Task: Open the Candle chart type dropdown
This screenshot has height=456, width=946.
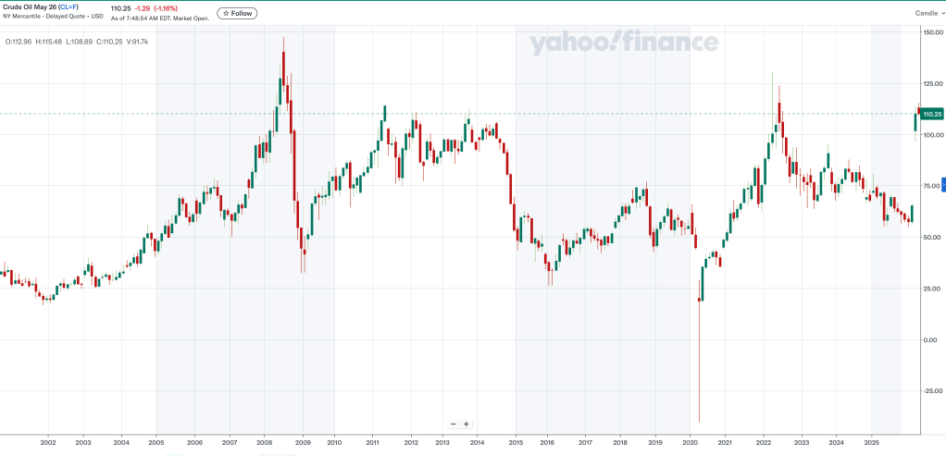Action: [927, 14]
